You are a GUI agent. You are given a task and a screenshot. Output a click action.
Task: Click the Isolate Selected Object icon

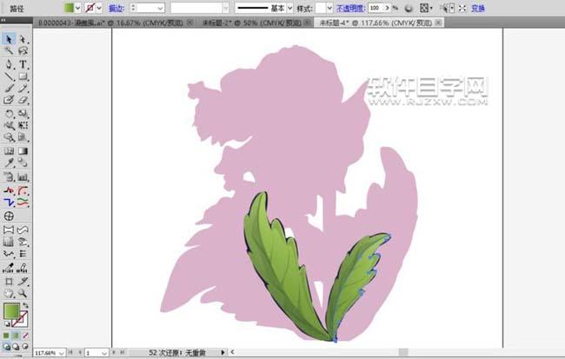462,8
